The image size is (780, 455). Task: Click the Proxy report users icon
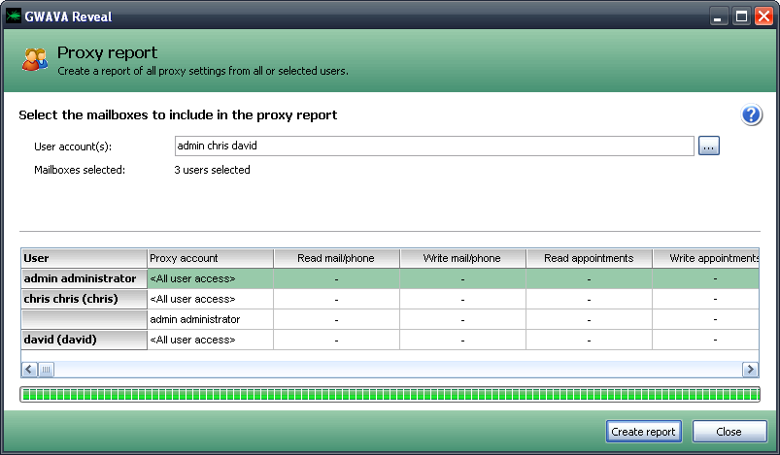34,59
